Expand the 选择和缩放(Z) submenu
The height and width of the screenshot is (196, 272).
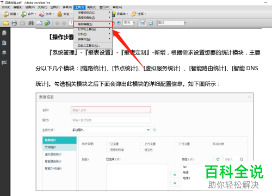[93, 17]
